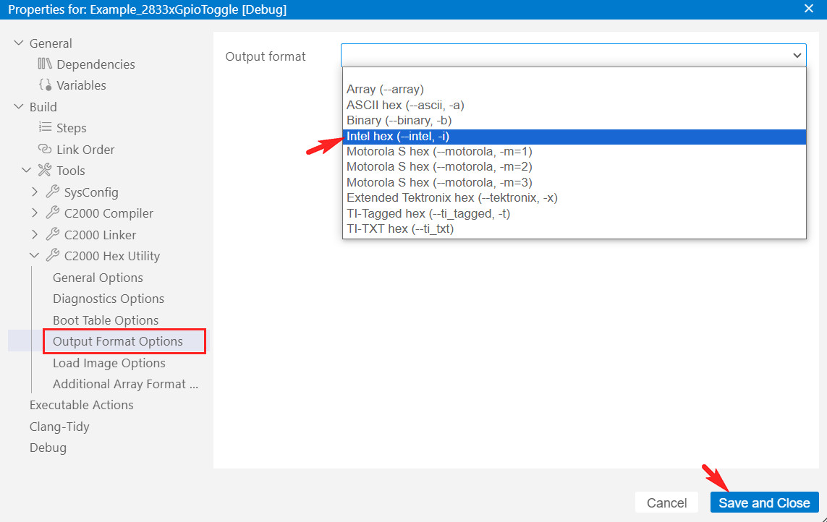The width and height of the screenshot is (827, 522).
Task: Click the Link Order chain icon
Action: [x=45, y=149]
